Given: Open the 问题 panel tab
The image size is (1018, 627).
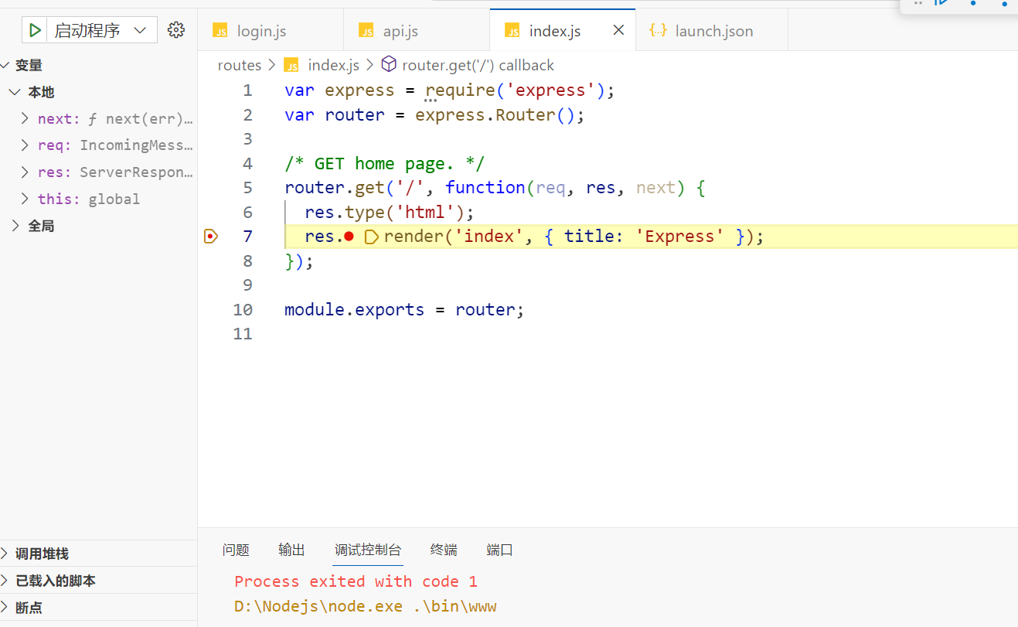Looking at the screenshot, I should coord(236,550).
